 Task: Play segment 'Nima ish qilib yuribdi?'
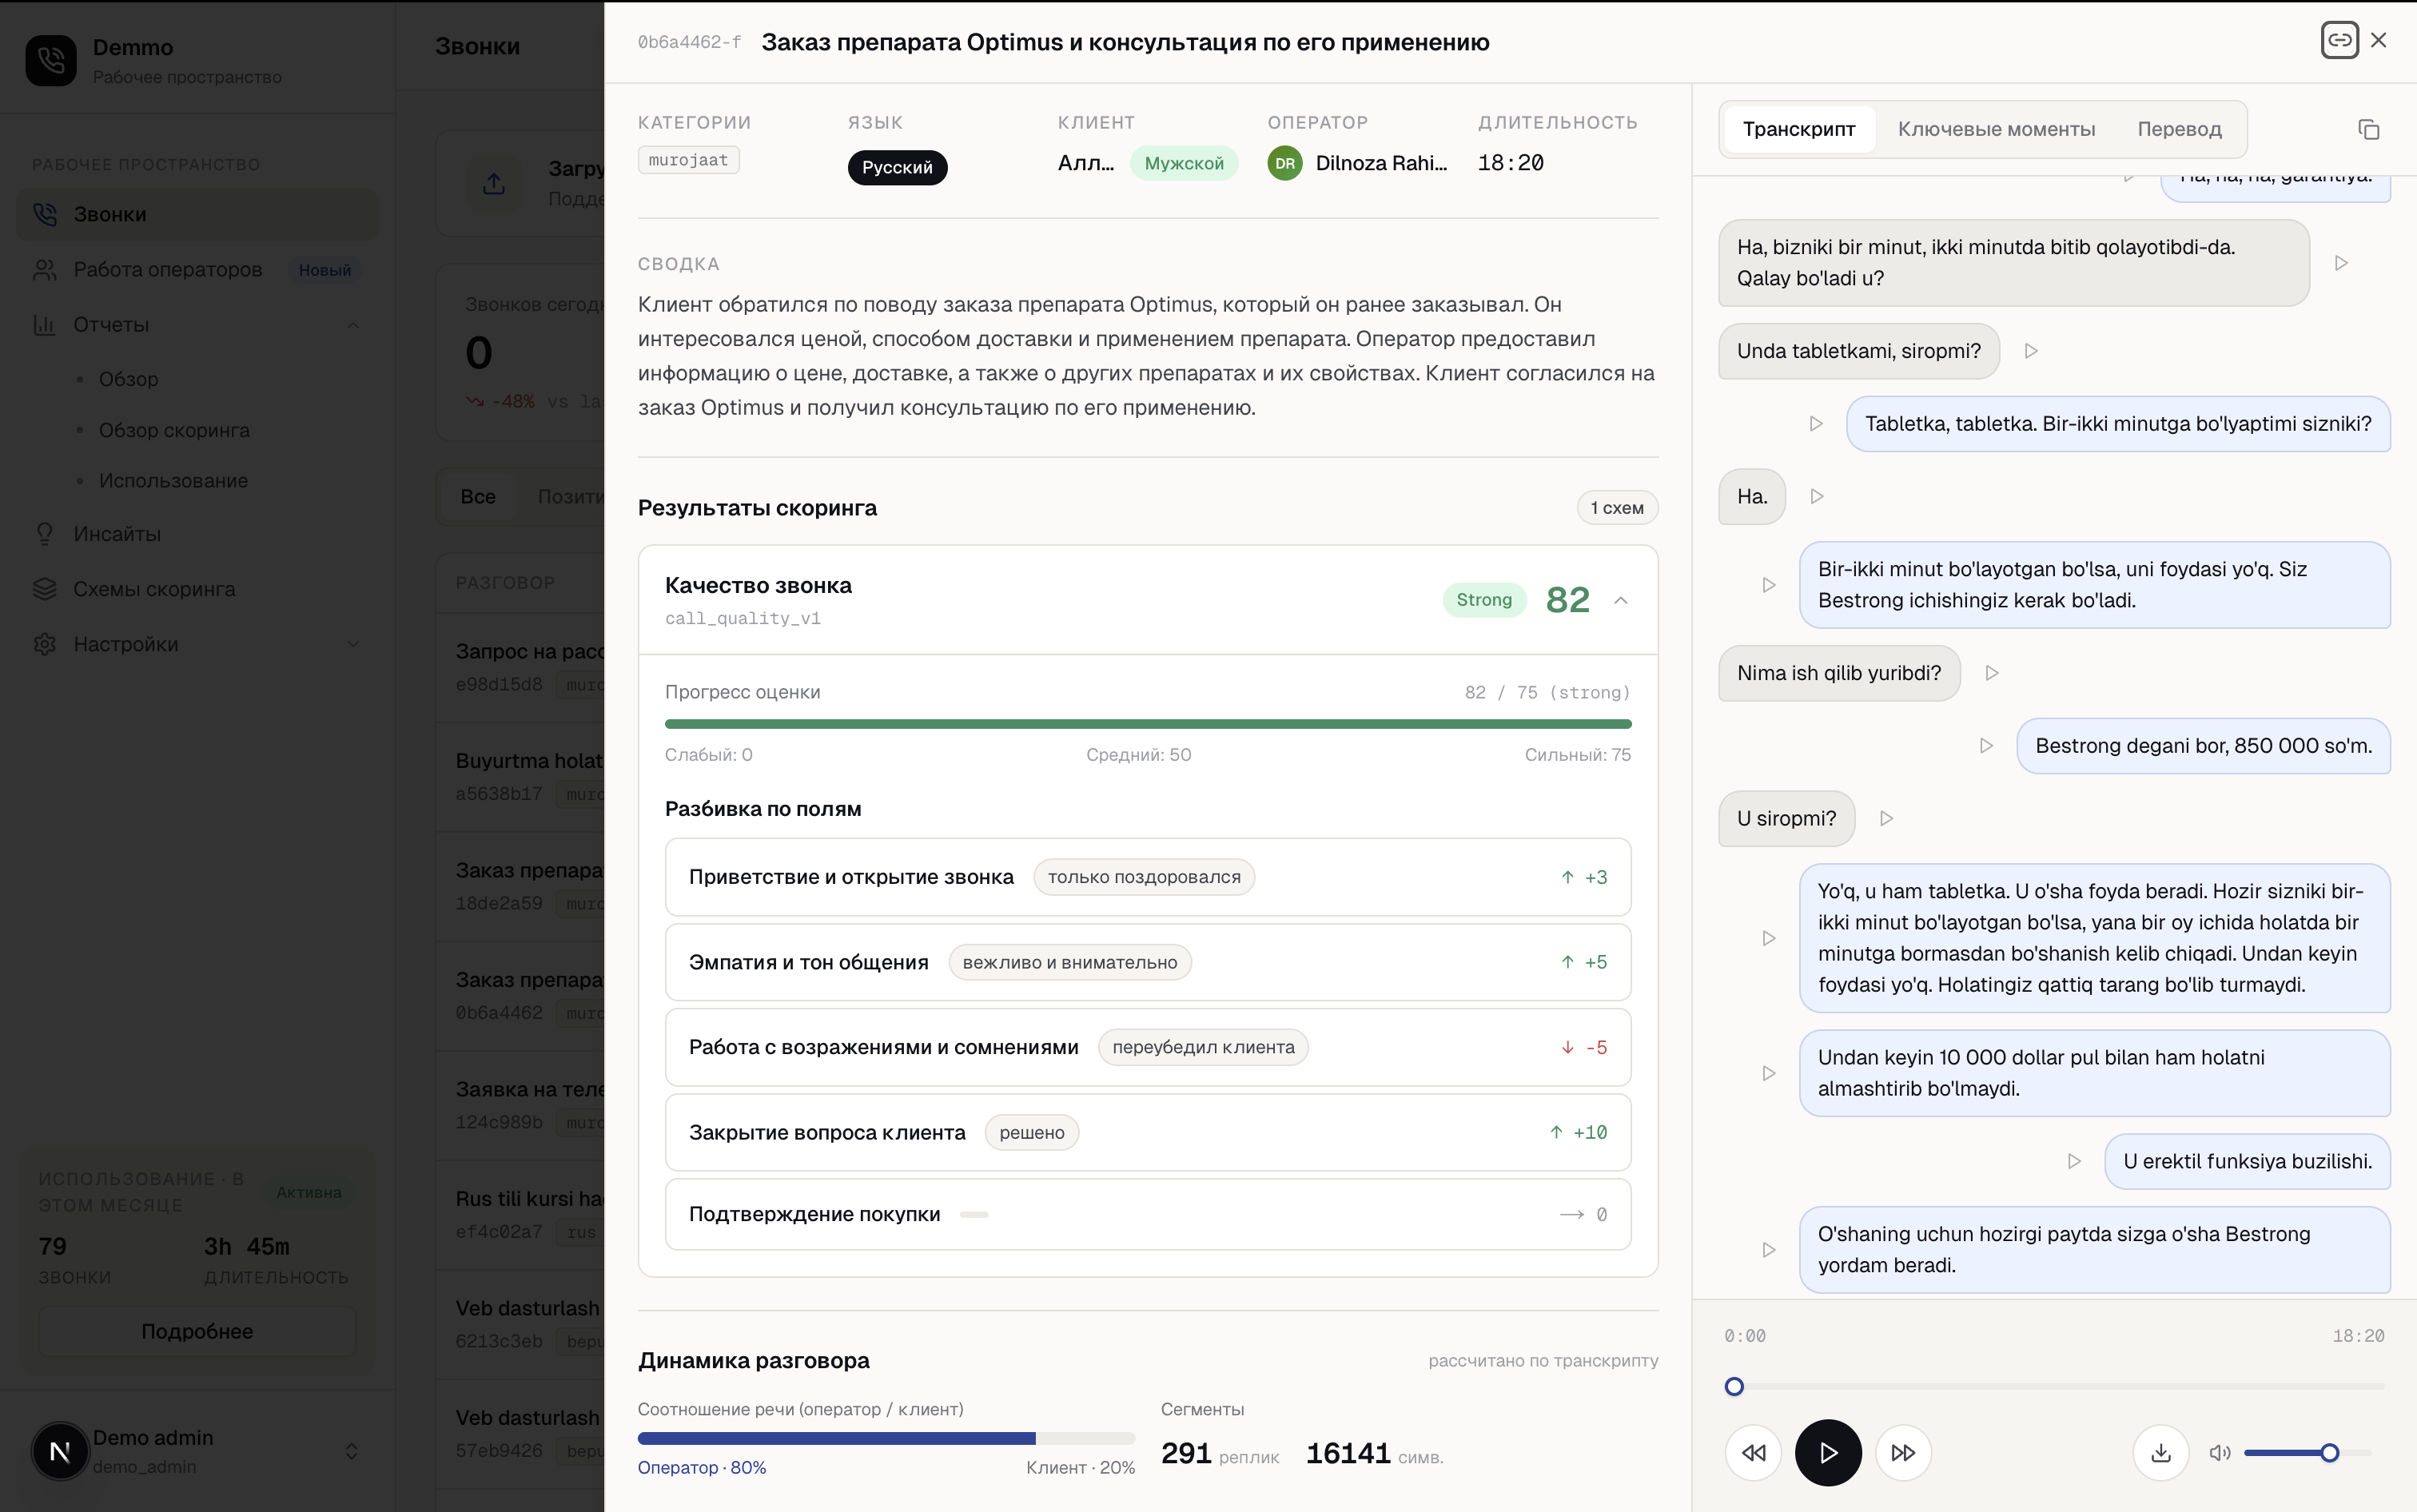[x=1992, y=673]
